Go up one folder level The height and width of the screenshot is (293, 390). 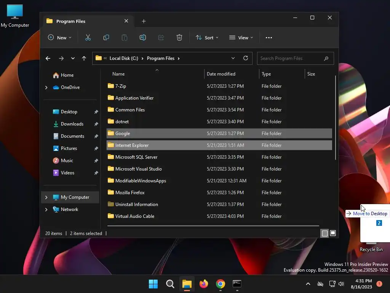click(84, 58)
